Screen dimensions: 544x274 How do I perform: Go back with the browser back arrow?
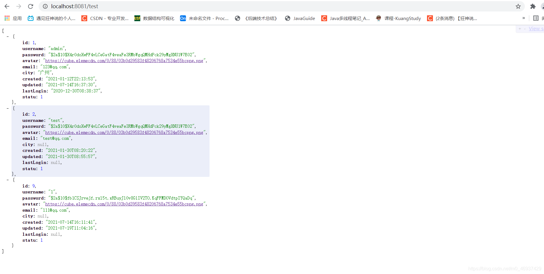tap(7, 6)
